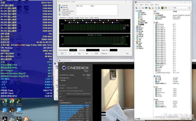This screenshot has height=121, width=196.
Task: Open the orange C desktop shortcut
Action: (26, 119)
